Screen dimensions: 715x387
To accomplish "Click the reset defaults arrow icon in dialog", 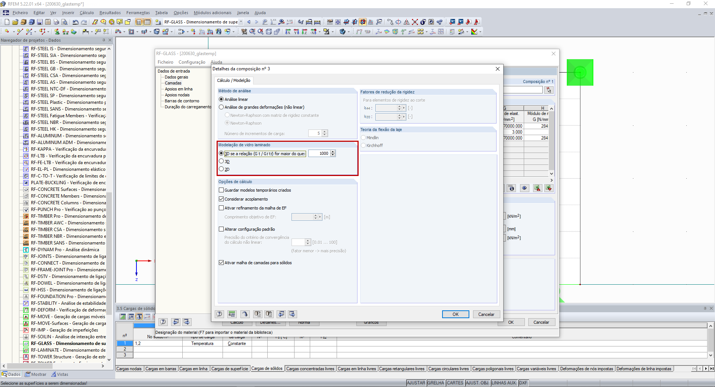I will (x=245, y=314).
